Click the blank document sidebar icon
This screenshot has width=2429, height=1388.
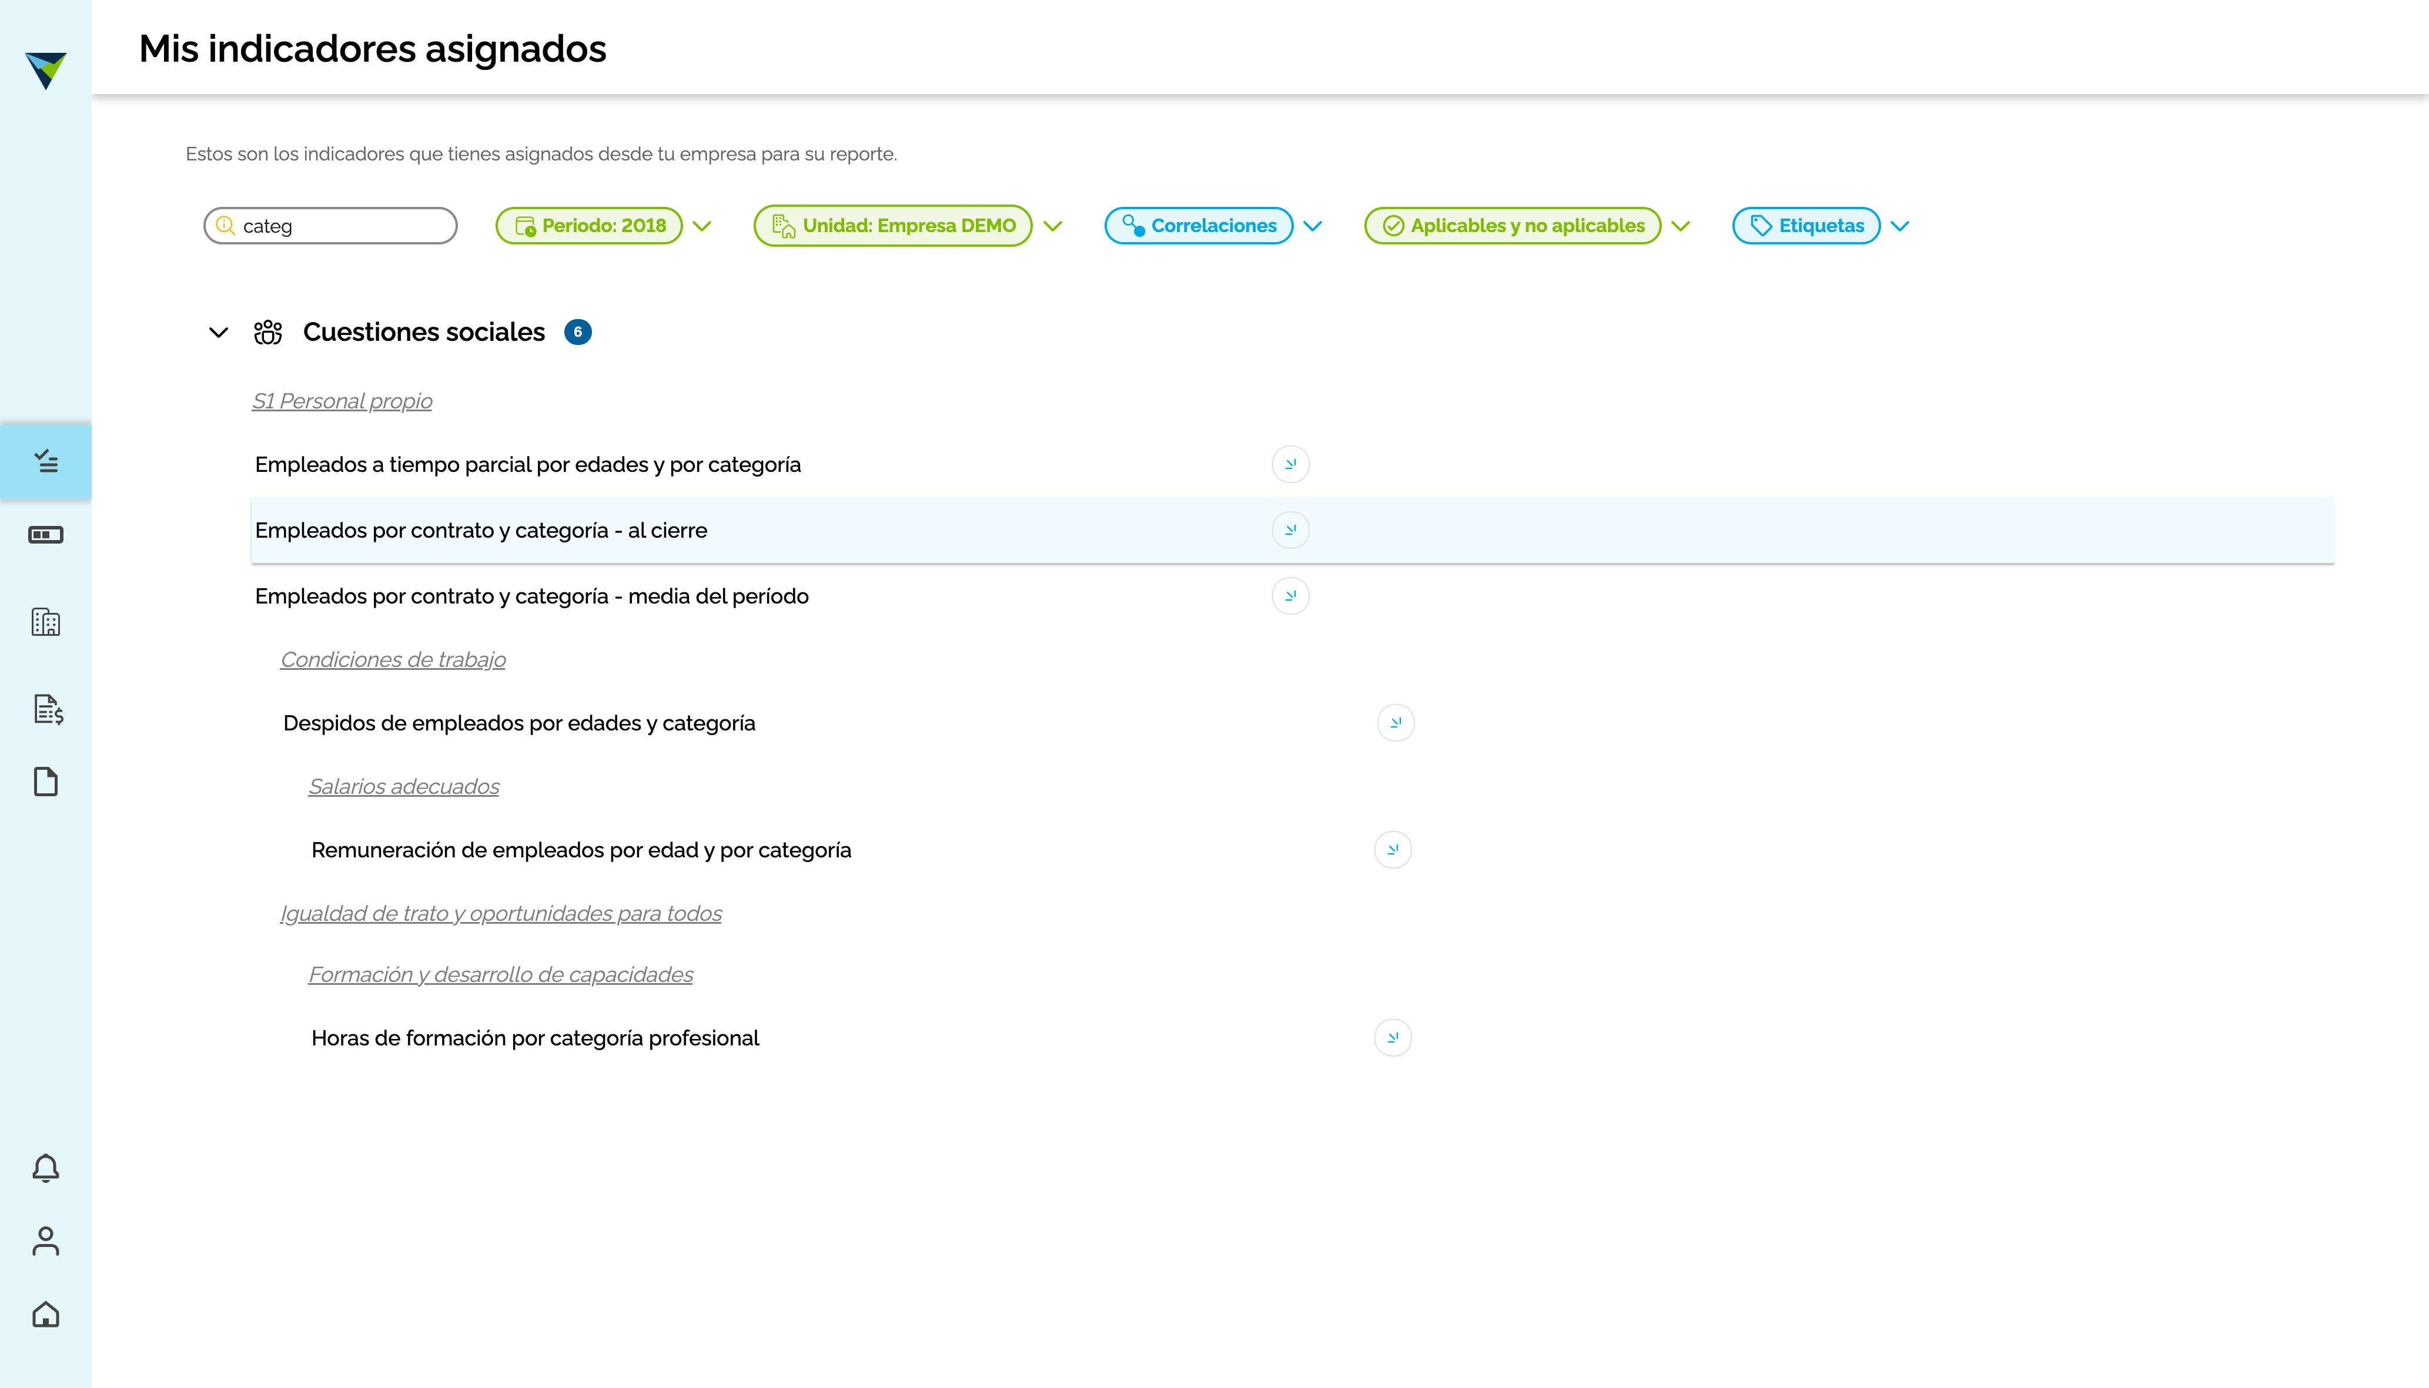(x=46, y=782)
